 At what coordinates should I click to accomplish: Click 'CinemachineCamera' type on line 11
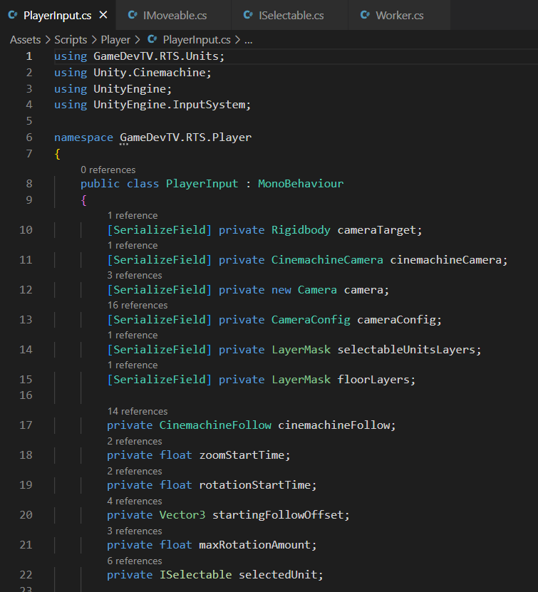[327, 260]
